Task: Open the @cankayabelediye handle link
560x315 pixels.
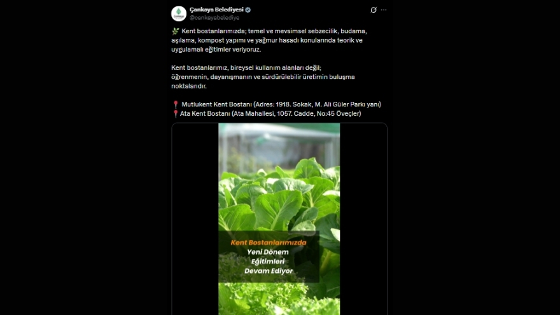Action: 214,18
